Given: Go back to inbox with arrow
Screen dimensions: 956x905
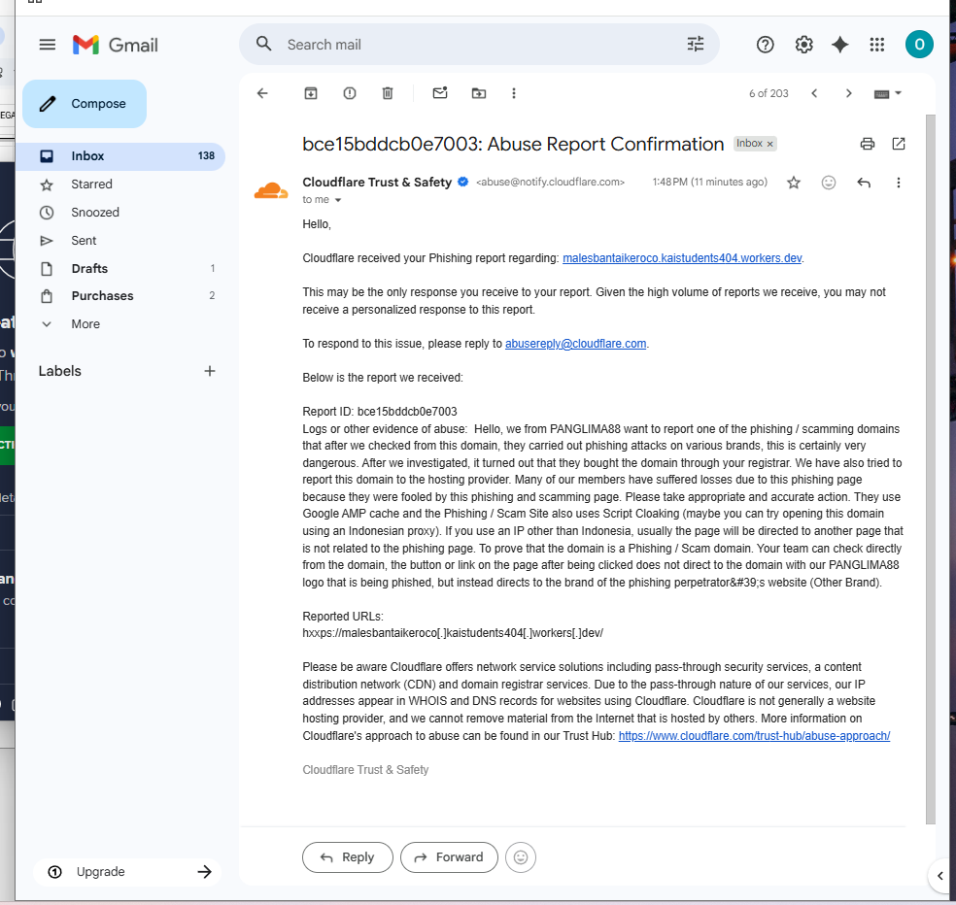Looking at the screenshot, I should point(262,93).
